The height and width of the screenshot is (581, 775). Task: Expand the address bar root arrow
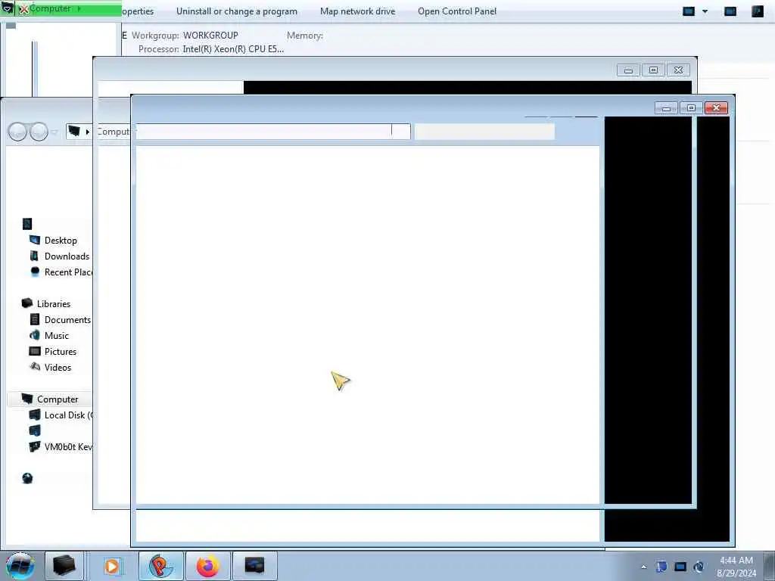[88, 132]
